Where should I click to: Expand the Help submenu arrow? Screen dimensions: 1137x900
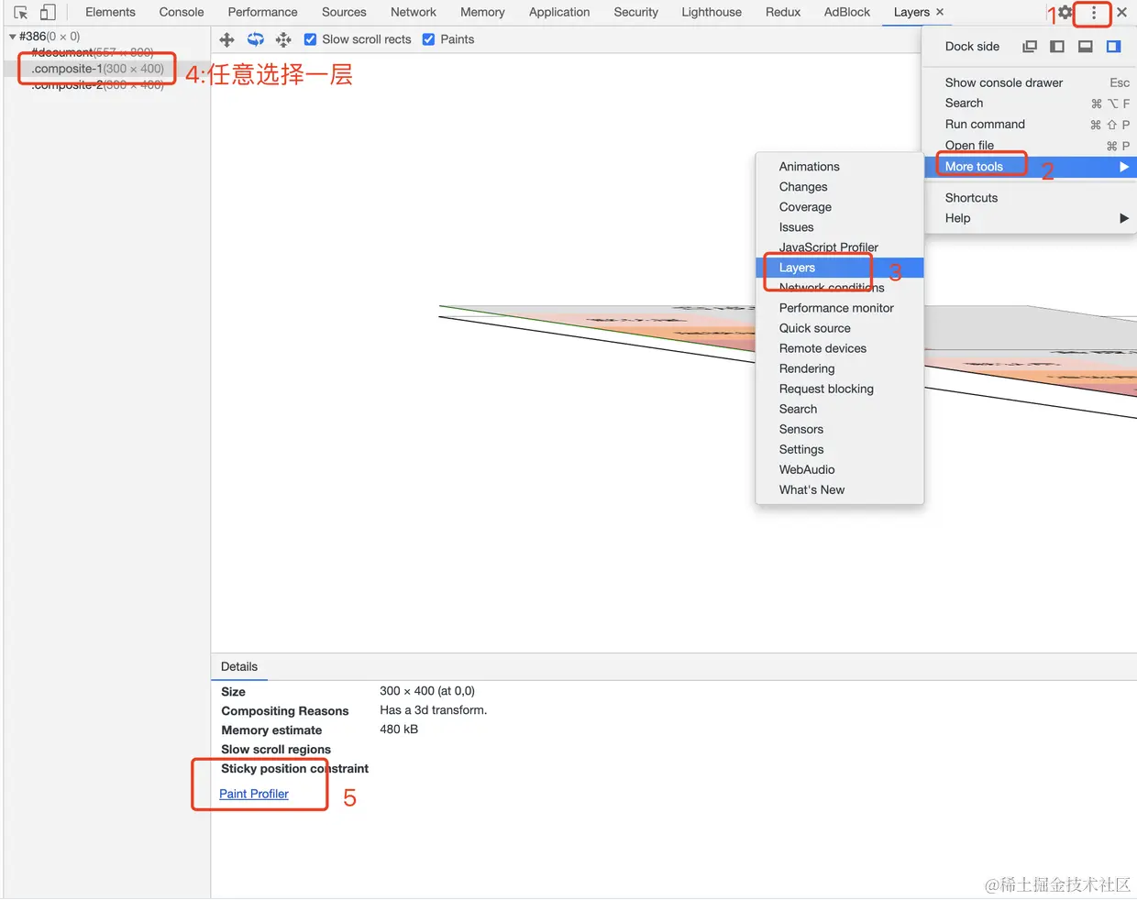1123,218
